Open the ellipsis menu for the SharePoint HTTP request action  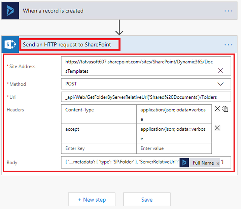pyautogui.click(x=229, y=45)
